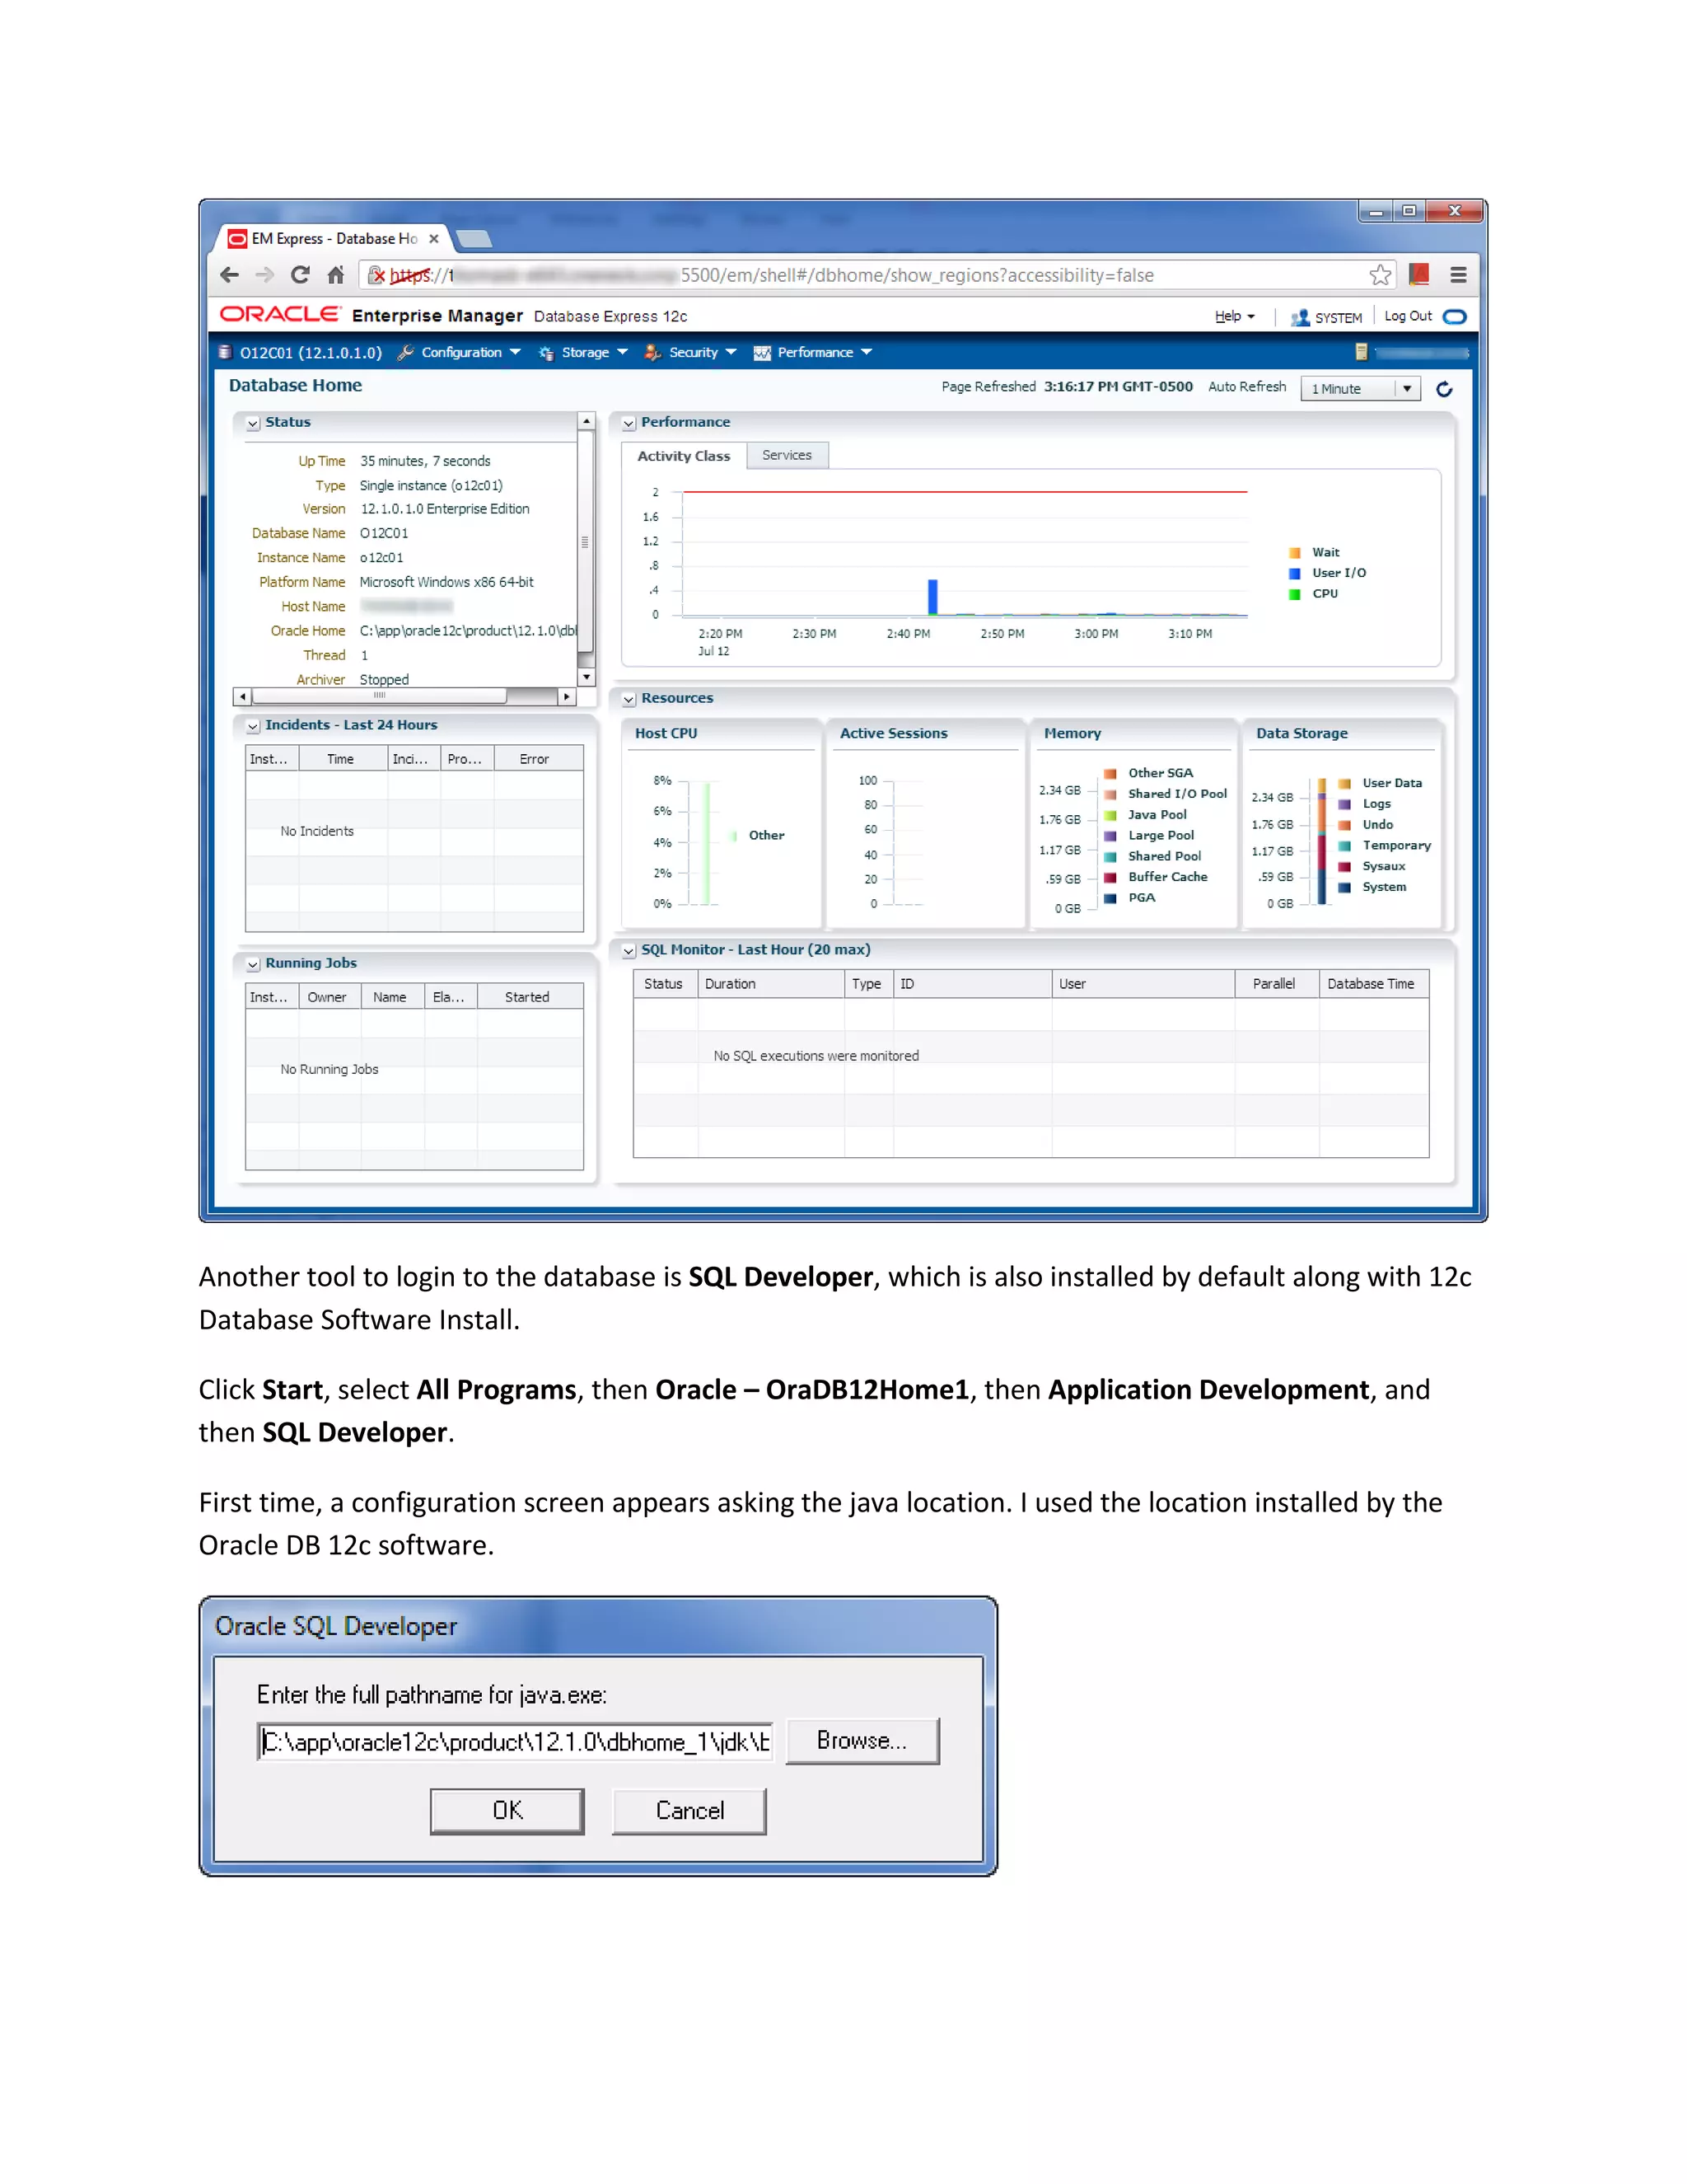Screen dimensions: 1687x2184
Task: Go back using the browser back arrow
Action: 230,275
